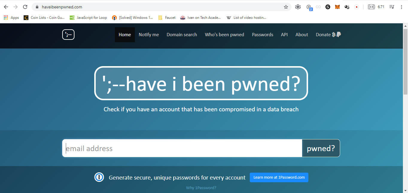Click the PayPal icon next to Donate
Image resolution: width=408 pixels, height=193 pixels.
point(339,34)
